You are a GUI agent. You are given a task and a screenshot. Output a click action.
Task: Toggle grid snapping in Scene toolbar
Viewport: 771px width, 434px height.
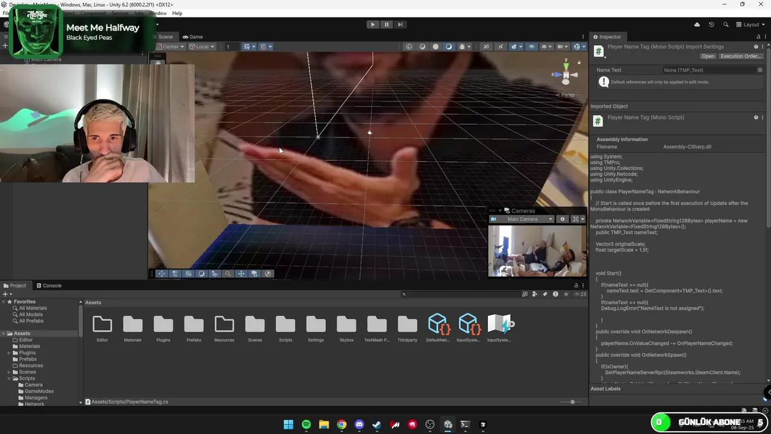[263, 47]
